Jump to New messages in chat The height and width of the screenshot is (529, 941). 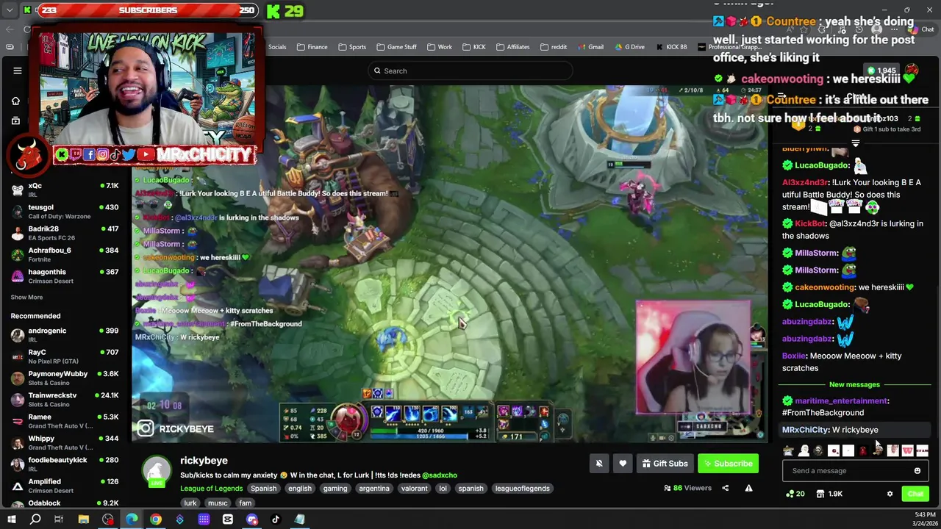point(854,384)
